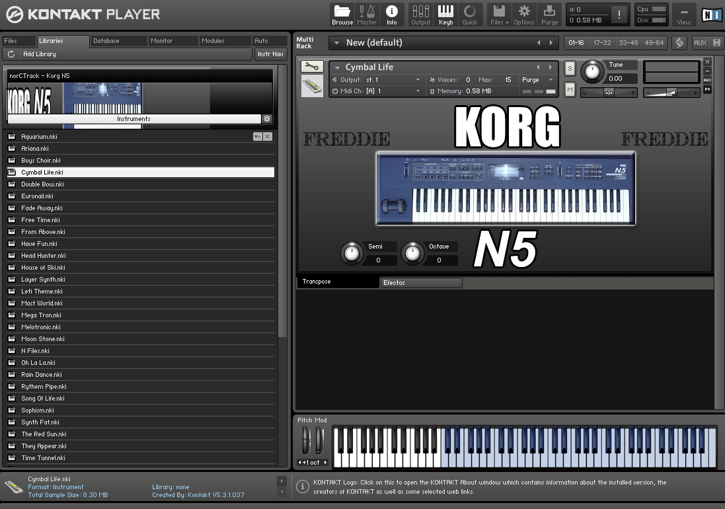The image size is (725, 509).
Task: Open the global Purge menu
Action: tap(549, 15)
